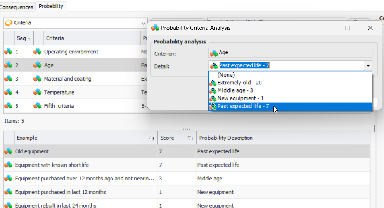Viewport: 384px width, 208px height.
Task: Open the Criteria view dropdown
Action: point(143,23)
